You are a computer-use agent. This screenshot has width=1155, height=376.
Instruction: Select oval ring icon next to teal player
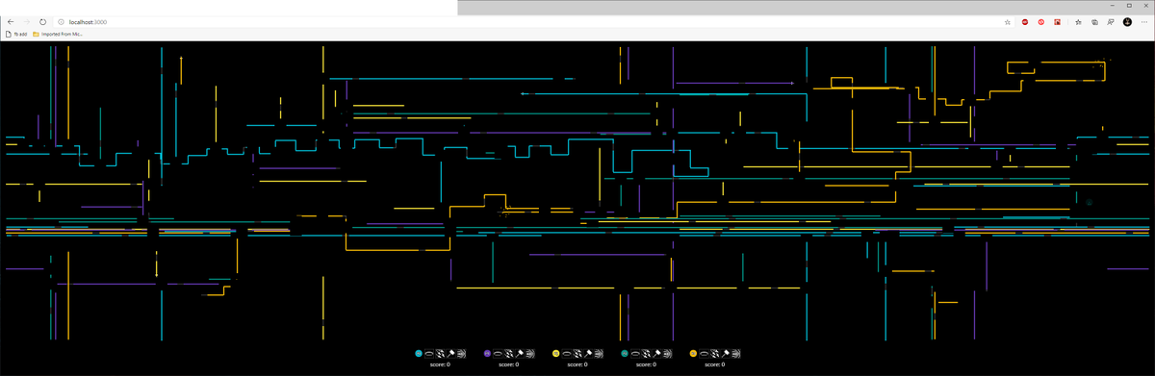635,354
